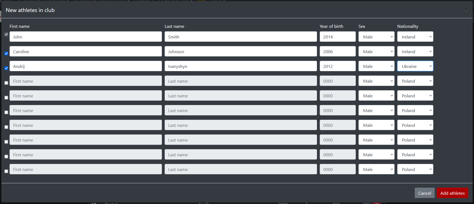Edit the first name field containing Andrij
The image size is (474, 204).
point(86,66)
